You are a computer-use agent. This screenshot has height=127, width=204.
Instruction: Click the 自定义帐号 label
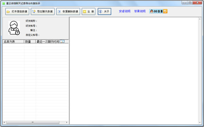pos(32,35)
